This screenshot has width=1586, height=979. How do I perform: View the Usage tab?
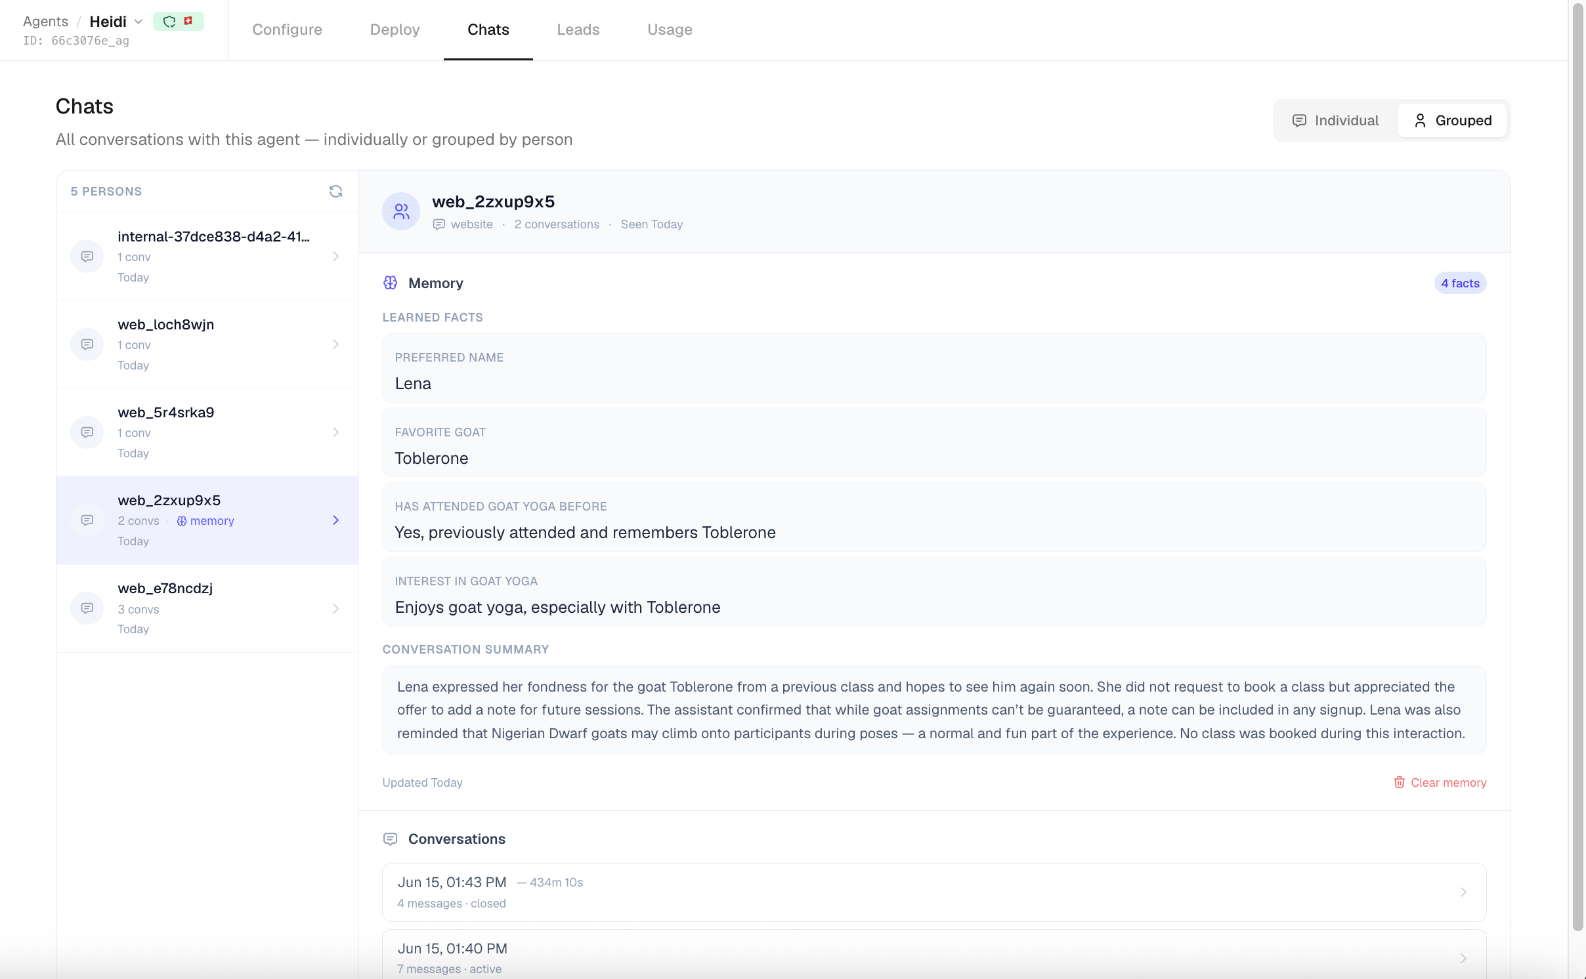(x=670, y=30)
